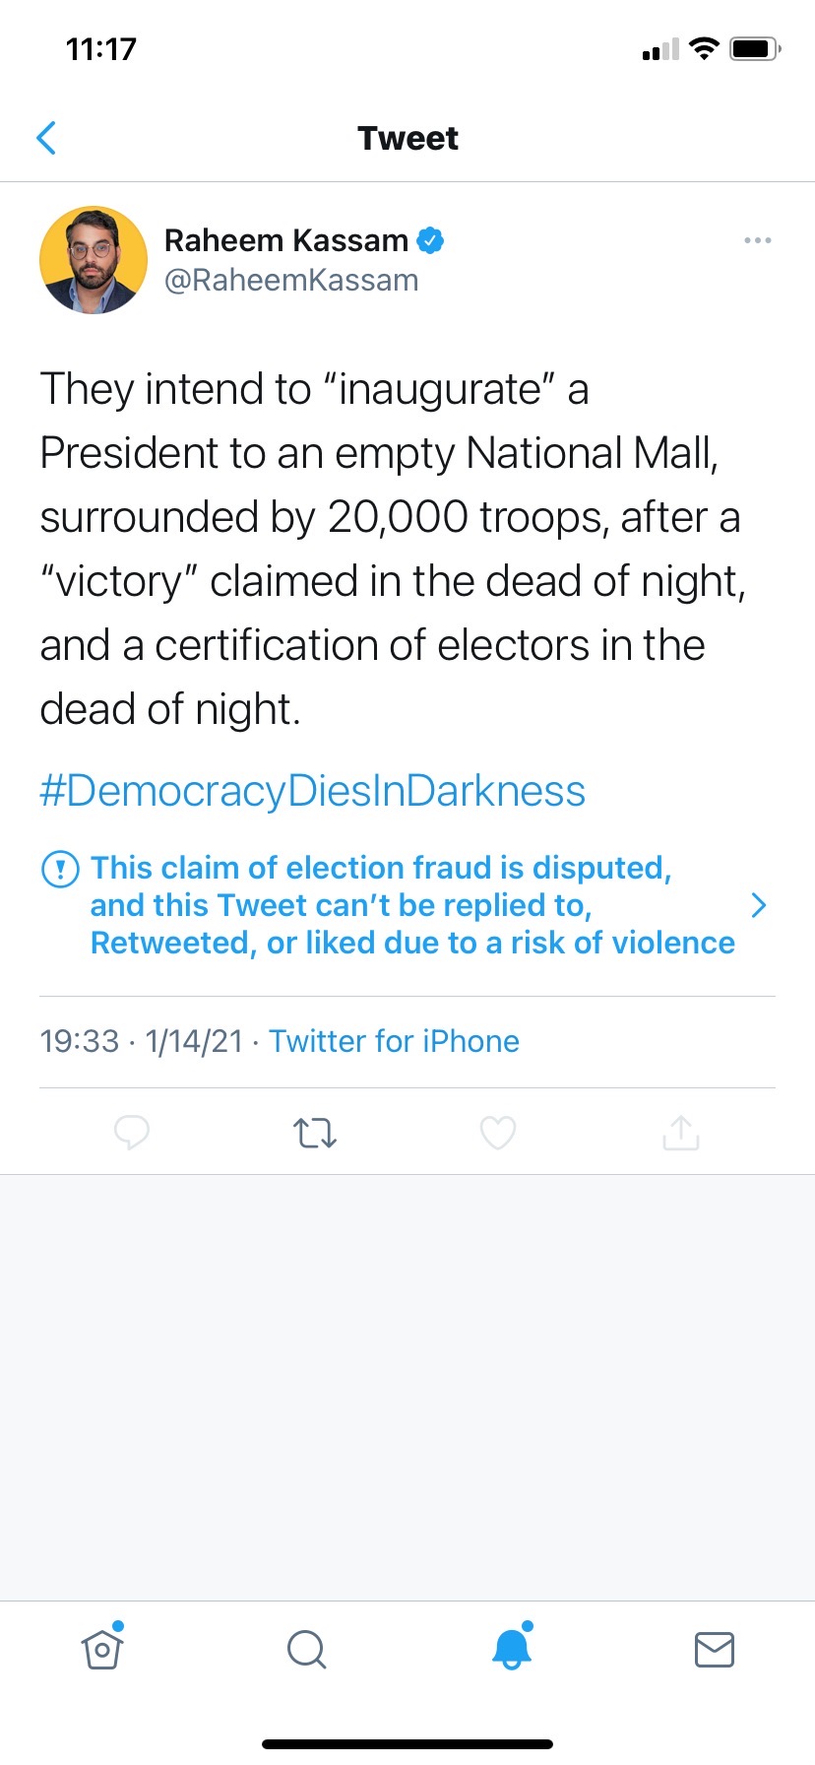Open the three-dot more options menu
This screenshot has height=1765, width=815.
click(758, 240)
